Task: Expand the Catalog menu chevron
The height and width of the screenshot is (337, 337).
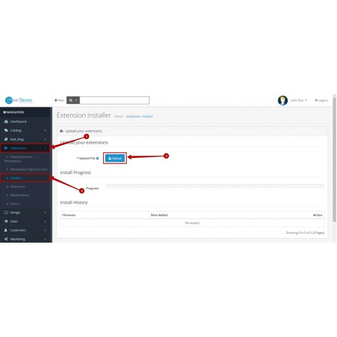Action: [45, 130]
